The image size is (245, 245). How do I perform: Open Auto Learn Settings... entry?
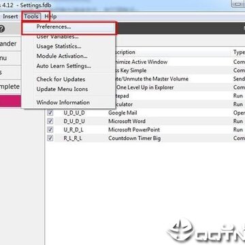(x=69, y=66)
